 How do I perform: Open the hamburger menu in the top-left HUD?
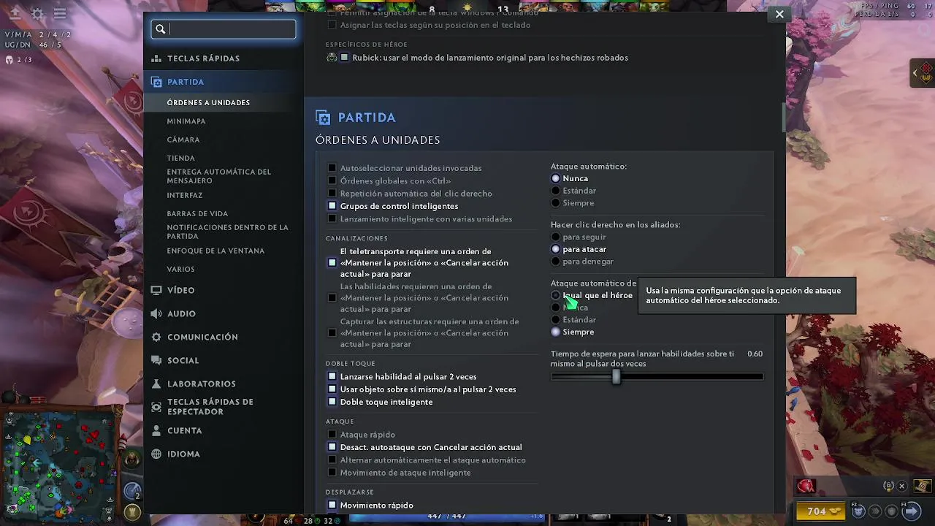[60, 13]
